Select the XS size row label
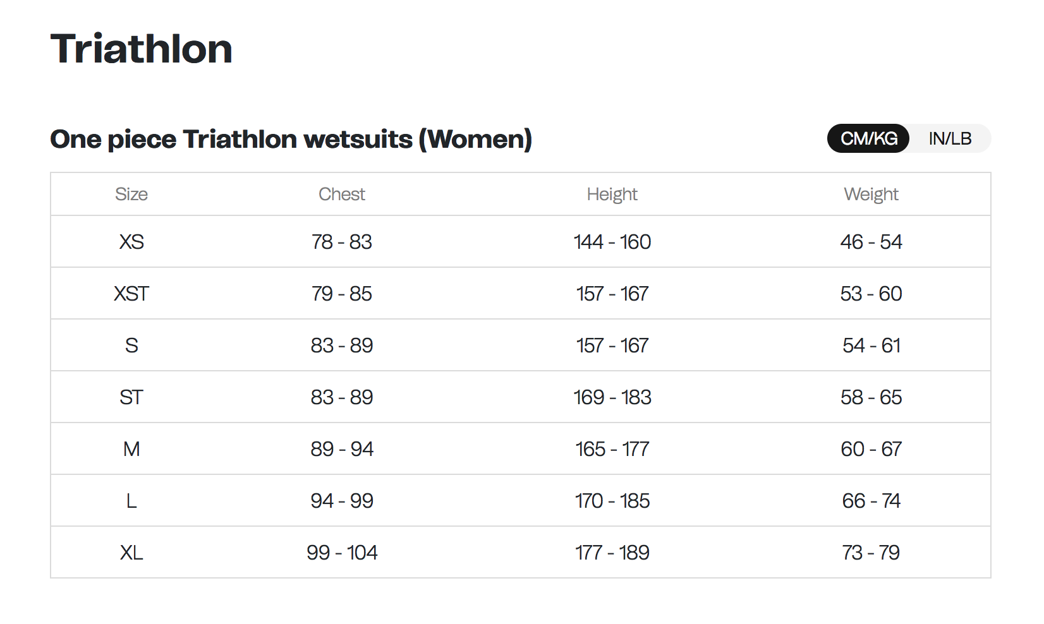This screenshot has height=624, width=1044. pyautogui.click(x=131, y=242)
